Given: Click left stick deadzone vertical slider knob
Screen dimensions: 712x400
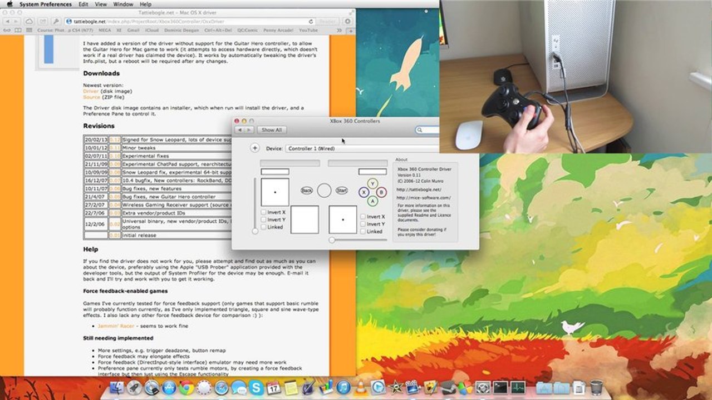Looking at the screenshot, I should click(x=255, y=231).
